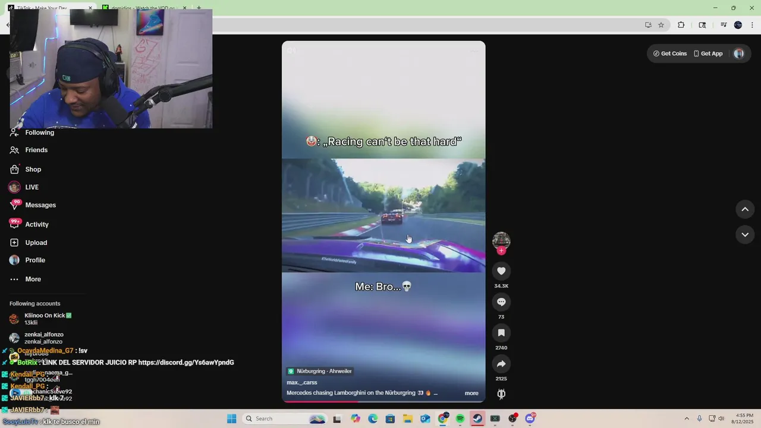761x428 pixels.
Task: Open the Chrome profile avatar
Action: (x=738, y=25)
